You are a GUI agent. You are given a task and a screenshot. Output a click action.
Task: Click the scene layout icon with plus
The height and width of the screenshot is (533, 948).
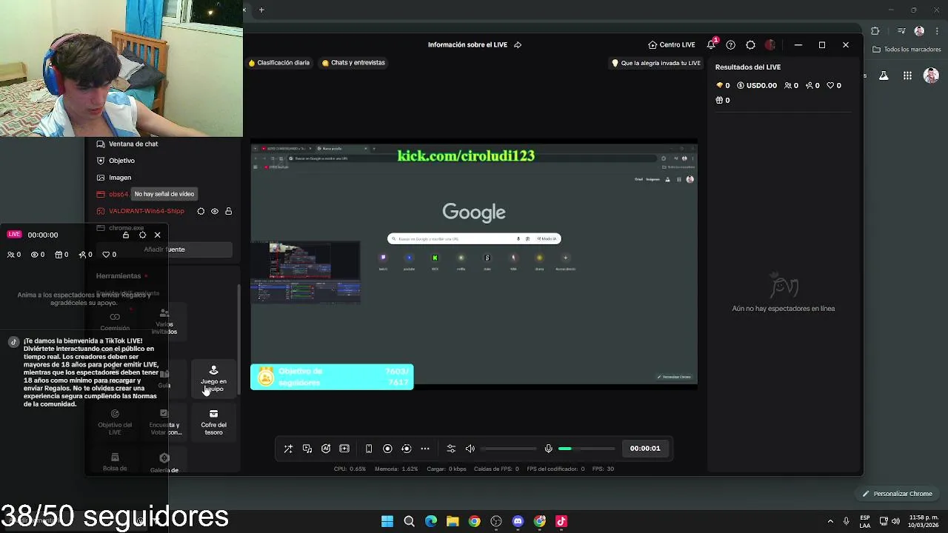pos(344,449)
